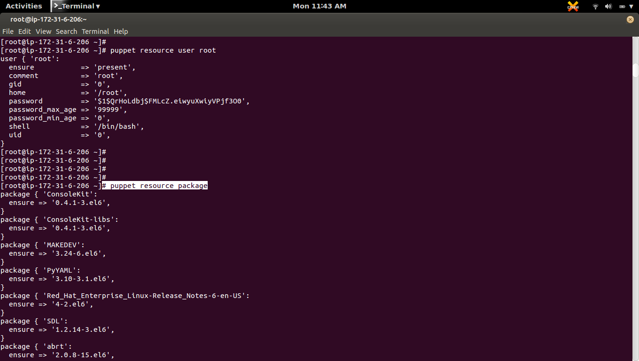
Task: Click the ensure => '3.24-6.el6' line
Action: tap(57, 253)
